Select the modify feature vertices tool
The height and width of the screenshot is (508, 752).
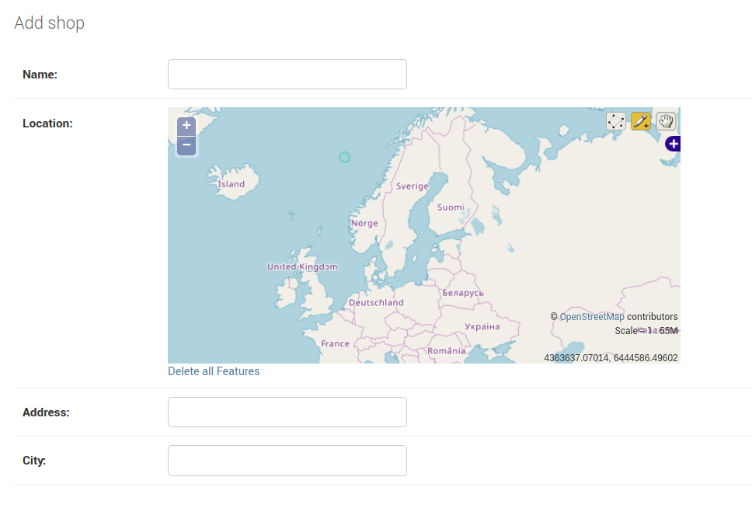coord(615,121)
